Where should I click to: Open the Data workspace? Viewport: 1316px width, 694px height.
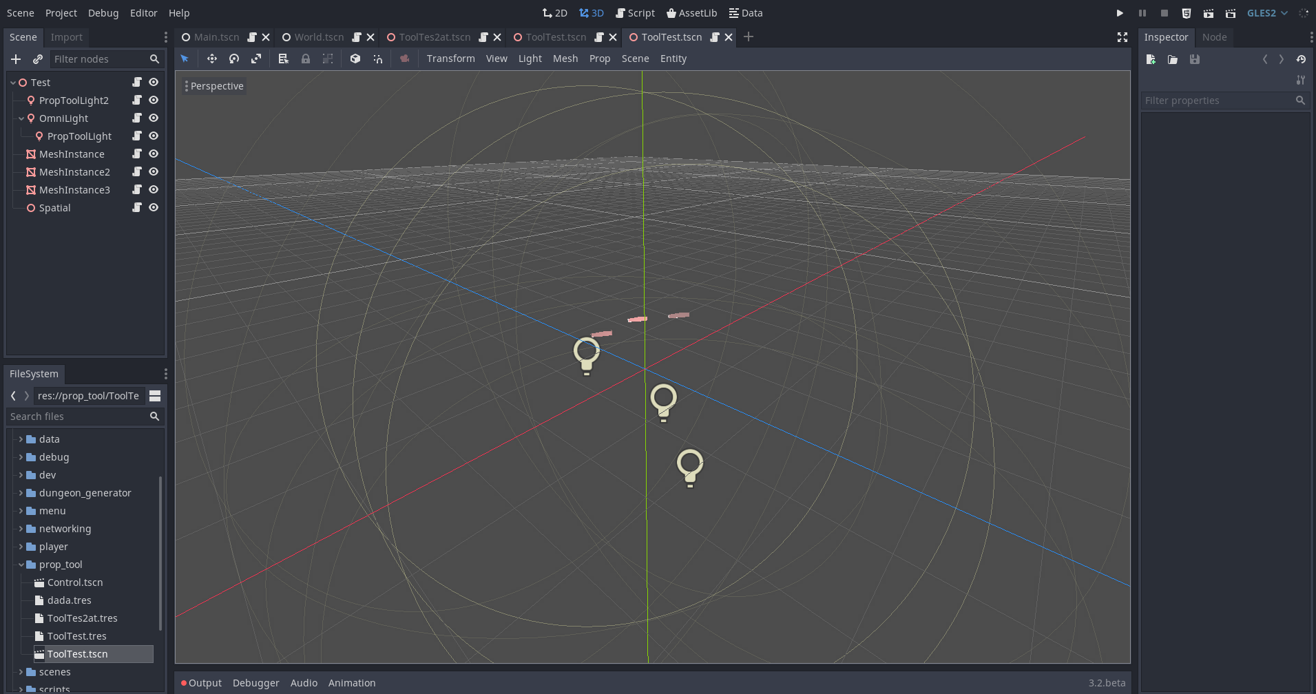point(746,13)
